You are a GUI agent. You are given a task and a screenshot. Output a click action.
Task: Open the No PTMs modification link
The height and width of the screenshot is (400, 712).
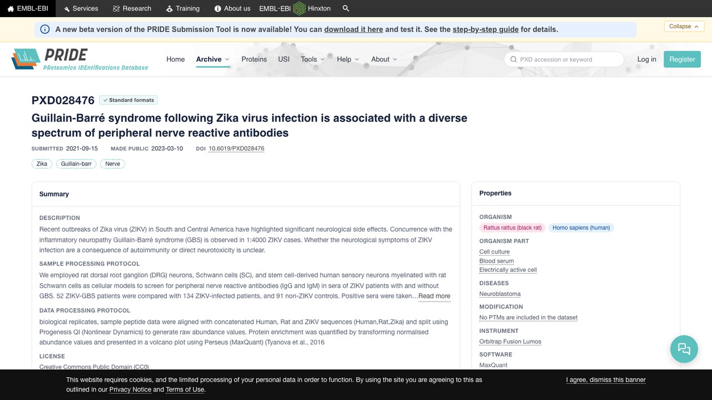pyautogui.click(x=528, y=317)
